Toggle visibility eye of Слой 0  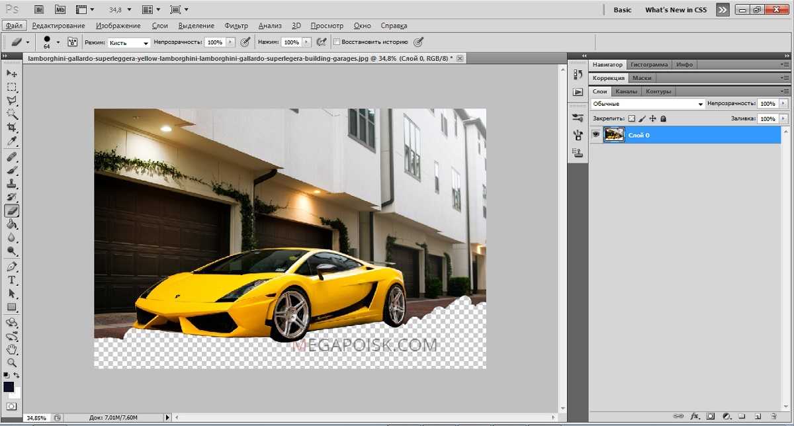coord(596,135)
